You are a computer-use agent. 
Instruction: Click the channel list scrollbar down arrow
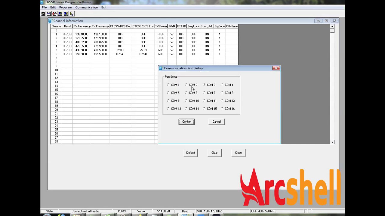pyautogui.click(x=332, y=142)
